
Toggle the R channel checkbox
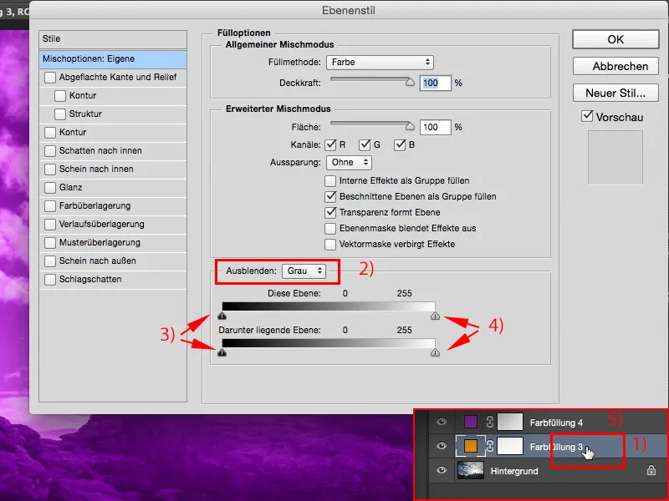click(x=330, y=144)
